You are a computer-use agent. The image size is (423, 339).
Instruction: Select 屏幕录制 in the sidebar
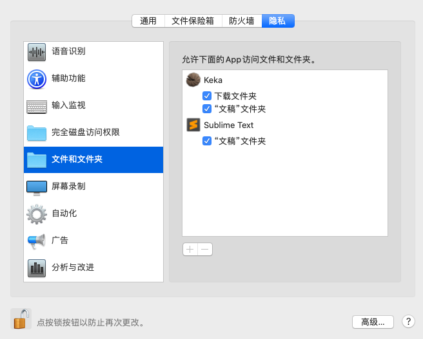[x=68, y=186]
